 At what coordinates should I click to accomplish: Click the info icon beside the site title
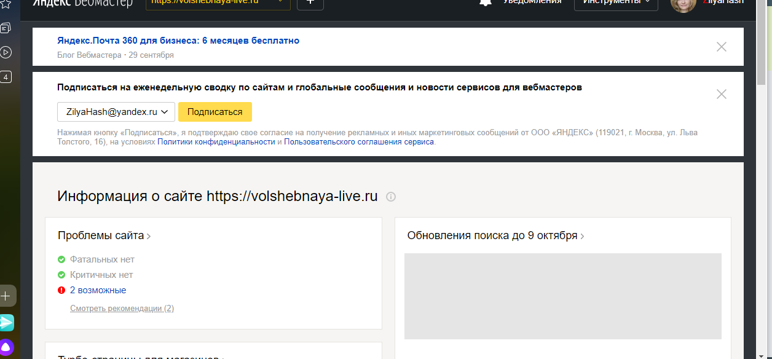(x=391, y=197)
